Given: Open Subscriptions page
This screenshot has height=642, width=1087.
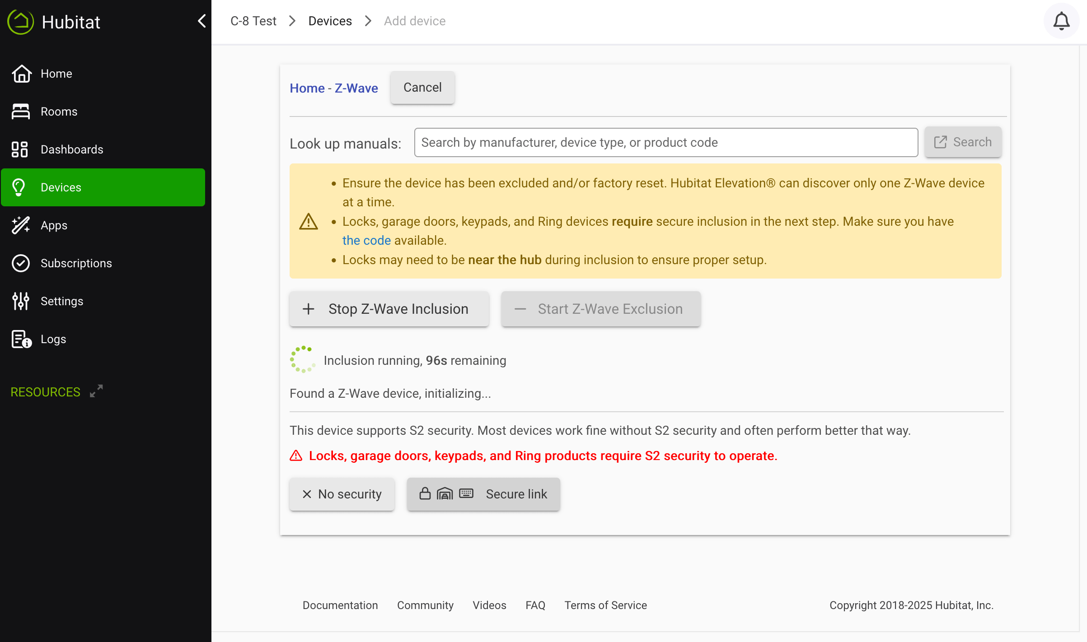Looking at the screenshot, I should pyautogui.click(x=103, y=263).
